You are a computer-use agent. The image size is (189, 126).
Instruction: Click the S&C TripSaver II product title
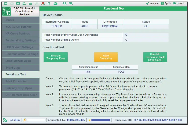coord(24,11)
